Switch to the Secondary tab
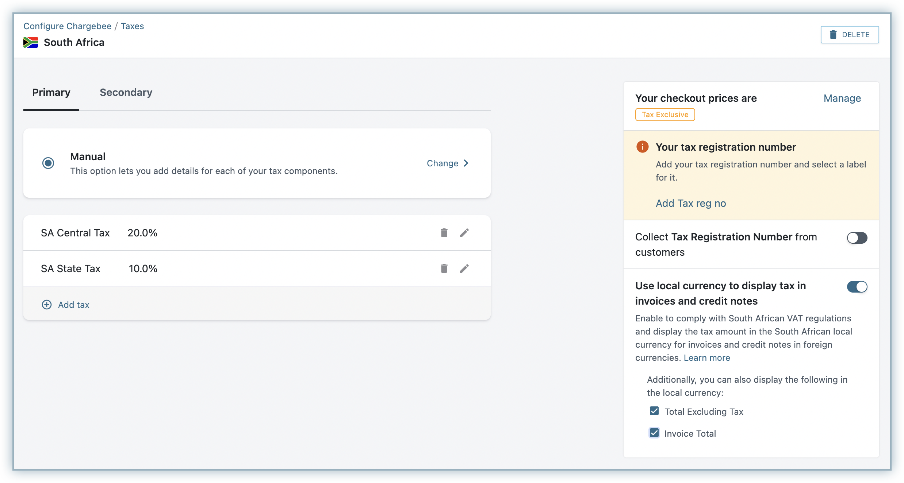 [x=126, y=93]
